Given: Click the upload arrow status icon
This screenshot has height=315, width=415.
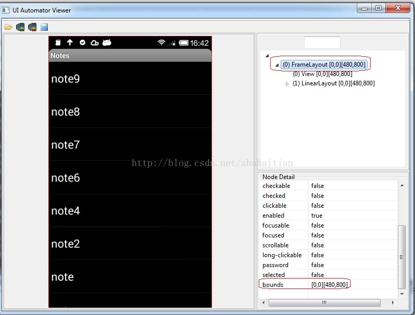Looking at the screenshot, I should pyautogui.click(x=70, y=42).
